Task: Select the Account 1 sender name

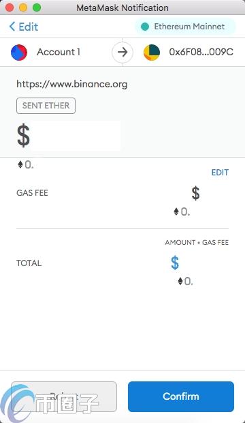Action: 59,52
